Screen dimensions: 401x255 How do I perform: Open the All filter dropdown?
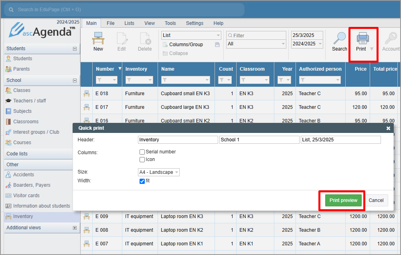tap(256, 44)
